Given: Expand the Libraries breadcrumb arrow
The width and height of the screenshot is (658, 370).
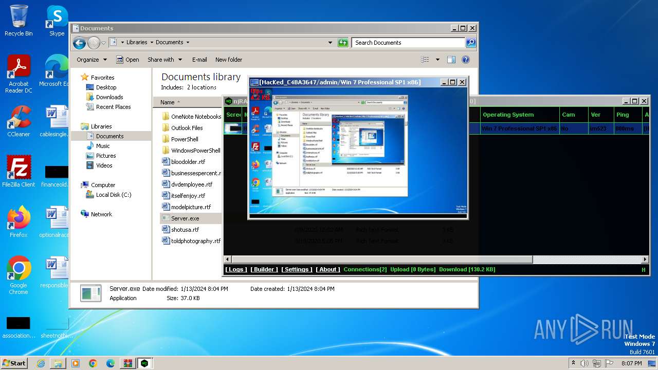Looking at the screenshot, I should point(152,43).
